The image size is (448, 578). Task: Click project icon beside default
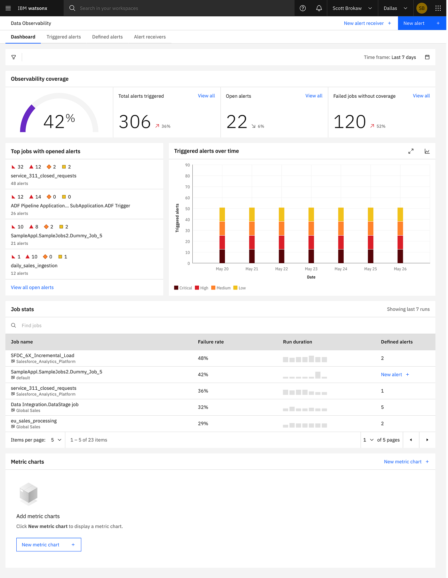click(x=13, y=378)
